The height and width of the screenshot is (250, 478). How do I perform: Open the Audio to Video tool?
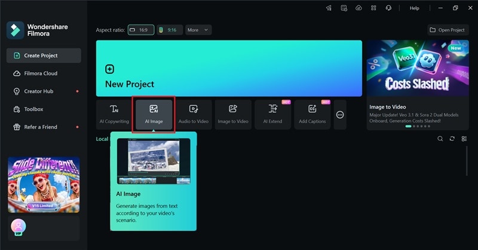(193, 115)
